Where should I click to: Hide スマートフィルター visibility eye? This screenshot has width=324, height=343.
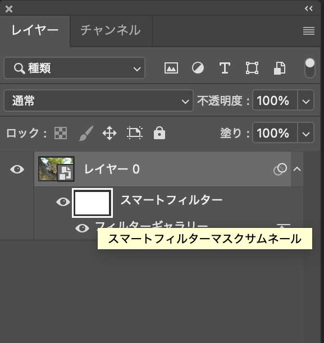[63, 202]
